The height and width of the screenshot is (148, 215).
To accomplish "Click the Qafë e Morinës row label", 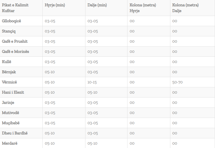I will click(15, 52).
